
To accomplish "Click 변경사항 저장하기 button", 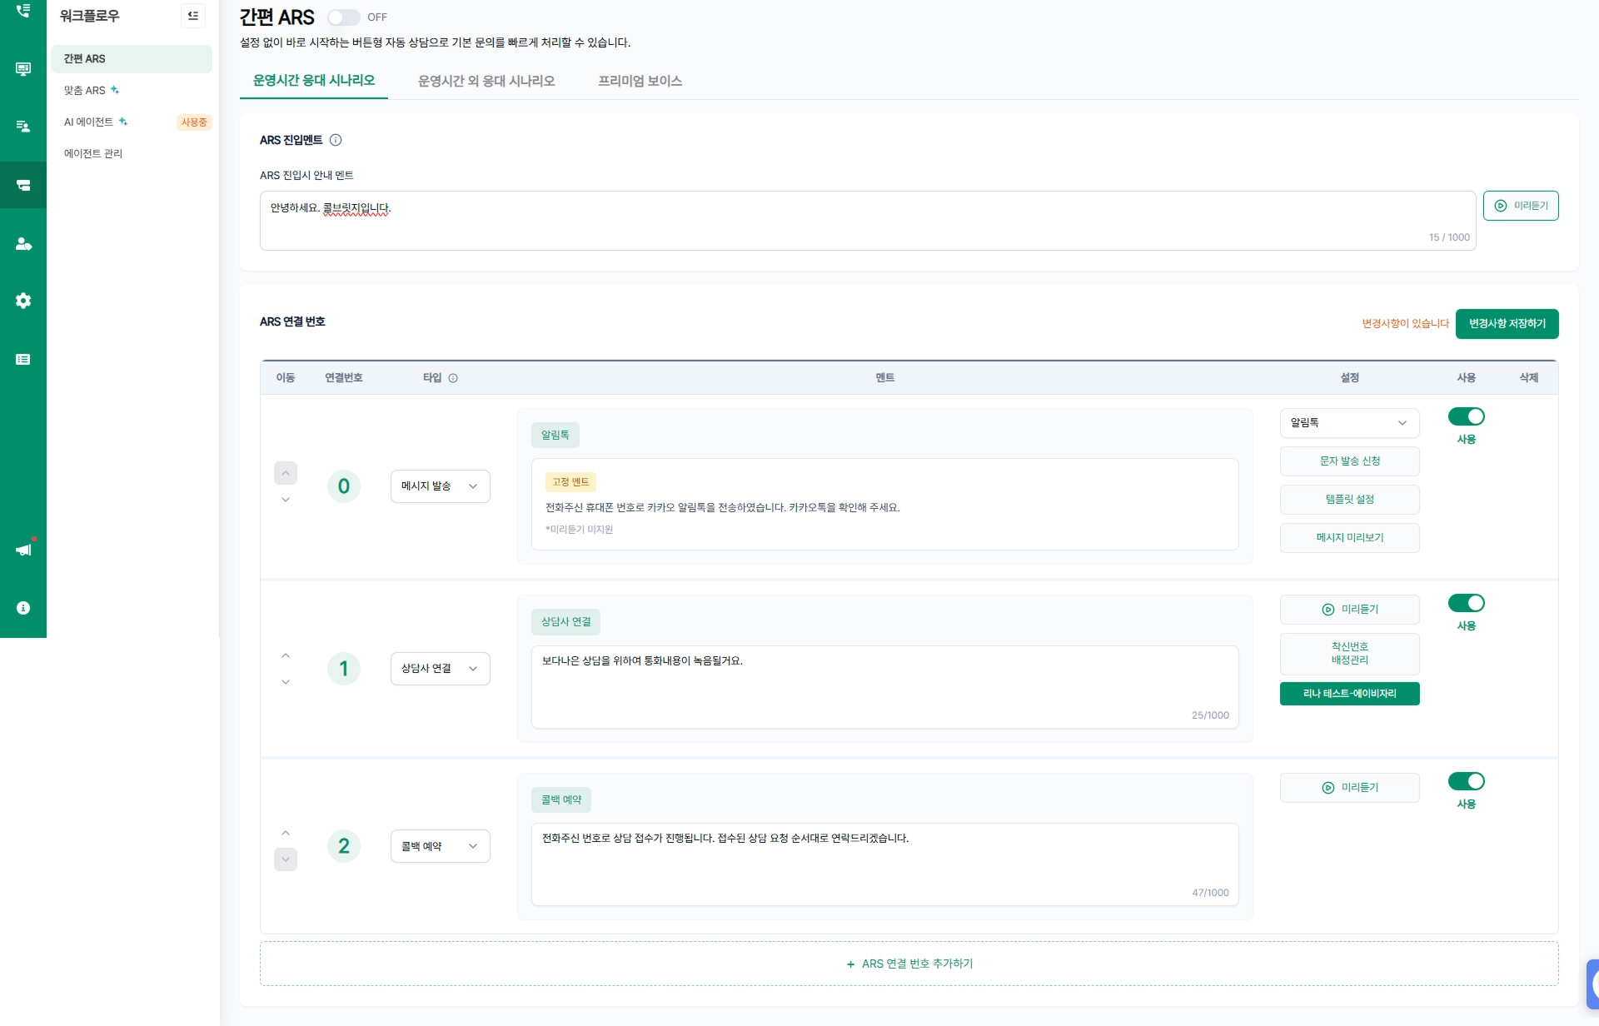I will coord(1507,324).
